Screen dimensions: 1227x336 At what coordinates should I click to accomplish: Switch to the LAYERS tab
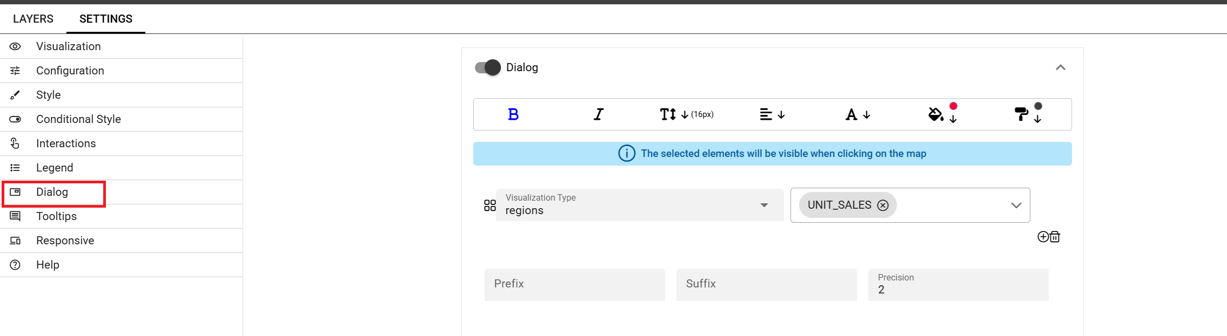tap(33, 19)
